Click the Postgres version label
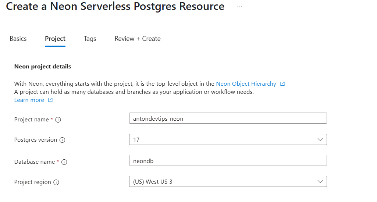This screenshot has height=202, width=377. click(36, 140)
